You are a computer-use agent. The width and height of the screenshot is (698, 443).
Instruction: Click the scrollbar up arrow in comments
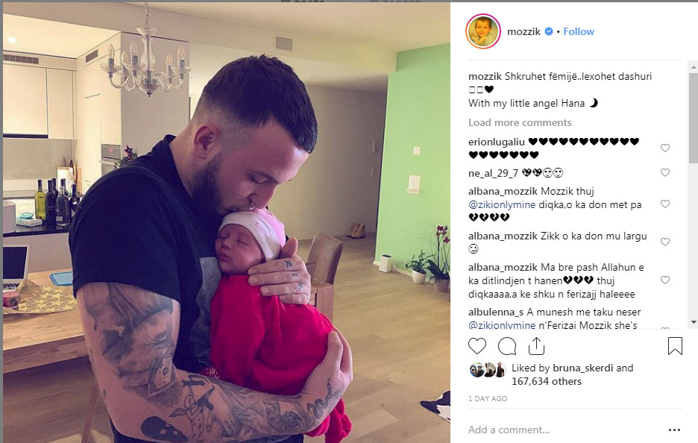(x=694, y=67)
